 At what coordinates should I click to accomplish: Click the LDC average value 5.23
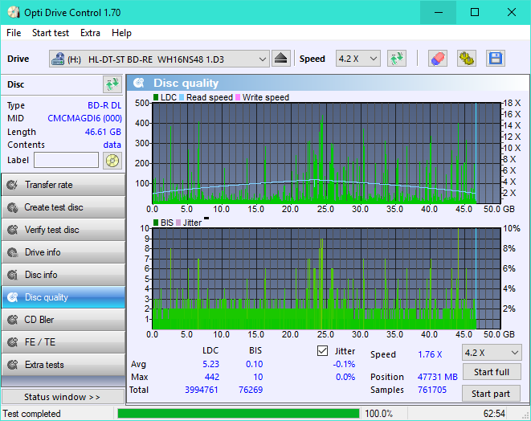point(210,364)
